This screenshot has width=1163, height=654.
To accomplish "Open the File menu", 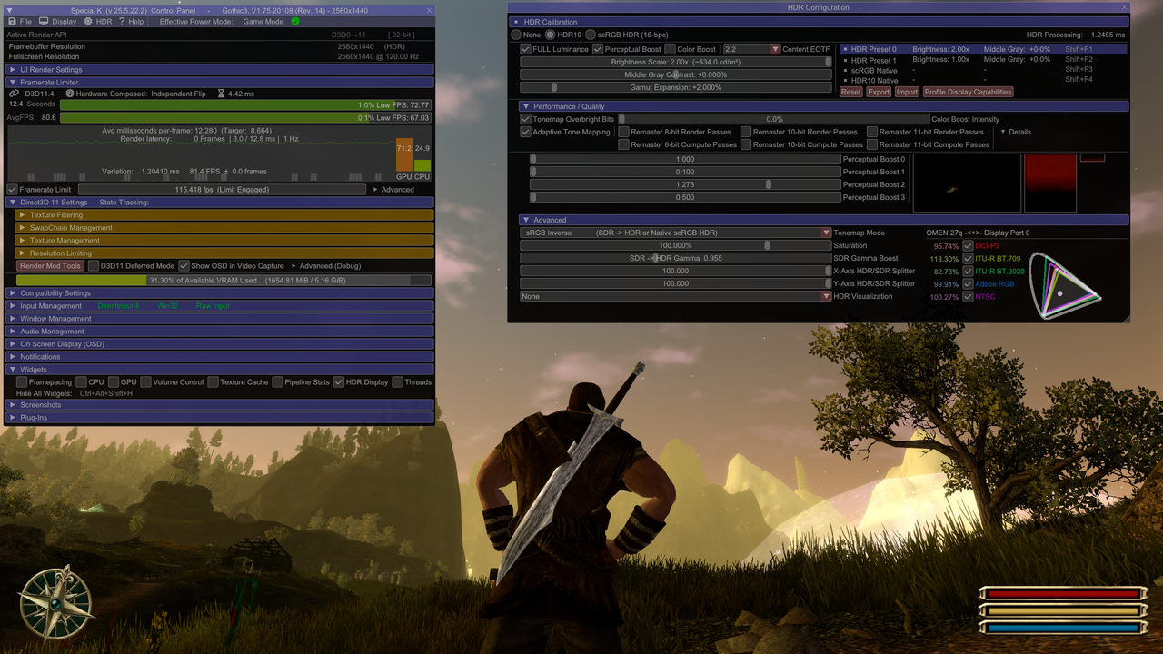I will click(19, 21).
